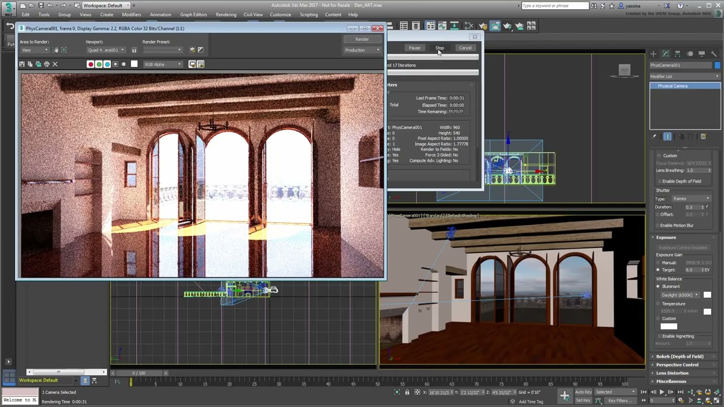Open Rendering menu
Image resolution: width=724 pixels, height=407 pixels.
coord(226,15)
